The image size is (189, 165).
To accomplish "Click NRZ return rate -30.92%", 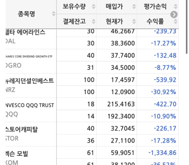I will [x=163, y=92].
